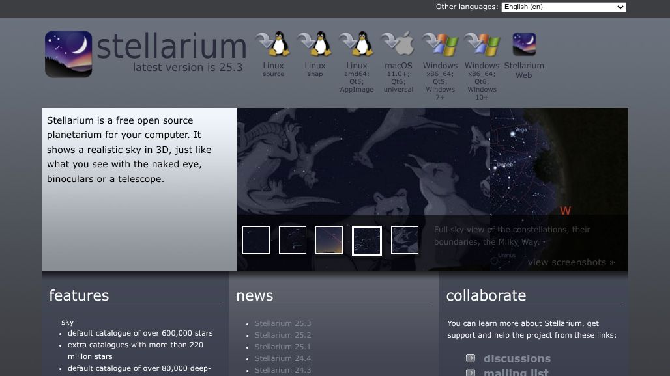
Task: Open the Stellarium 25.2 news entry
Action: click(x=283, y=334)
